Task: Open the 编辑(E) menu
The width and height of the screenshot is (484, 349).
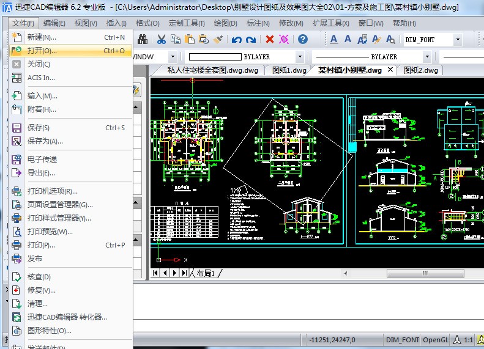Action: point(54,23)
